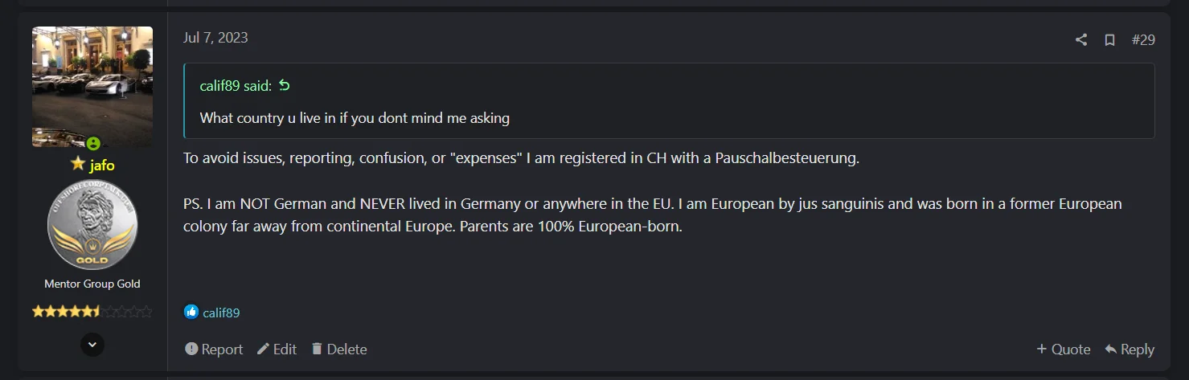Open calif89's profile from the likes list
1189x380 pixels.
coord(221,313)
